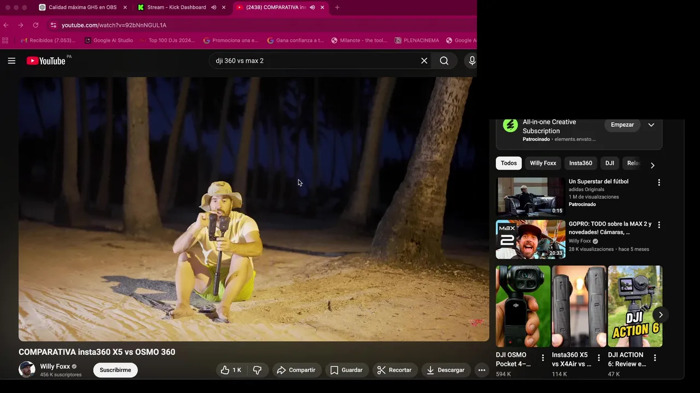Open the bookmarks apps grid icon
The image size is (700, 393).
[5, 40]
